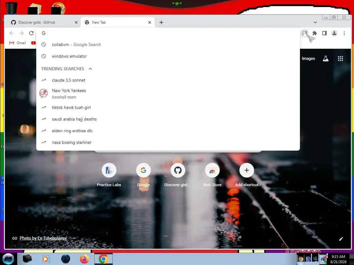Viewport: 354px width, 265px height.
Task: Toggle the Chrome side panel icon
Action: click(x=324, y=33)
